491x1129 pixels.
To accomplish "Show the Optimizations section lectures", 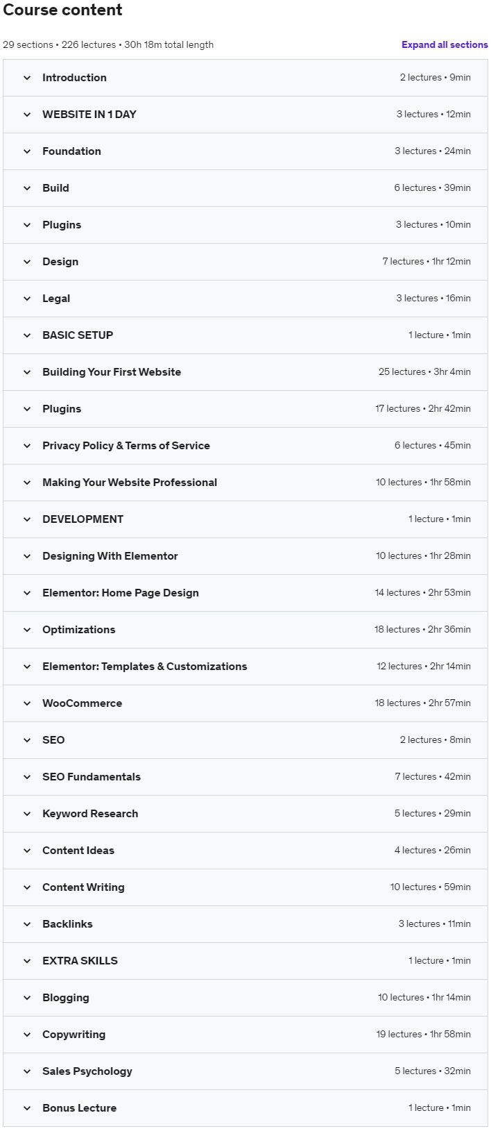I will click(x=78, y=630).
